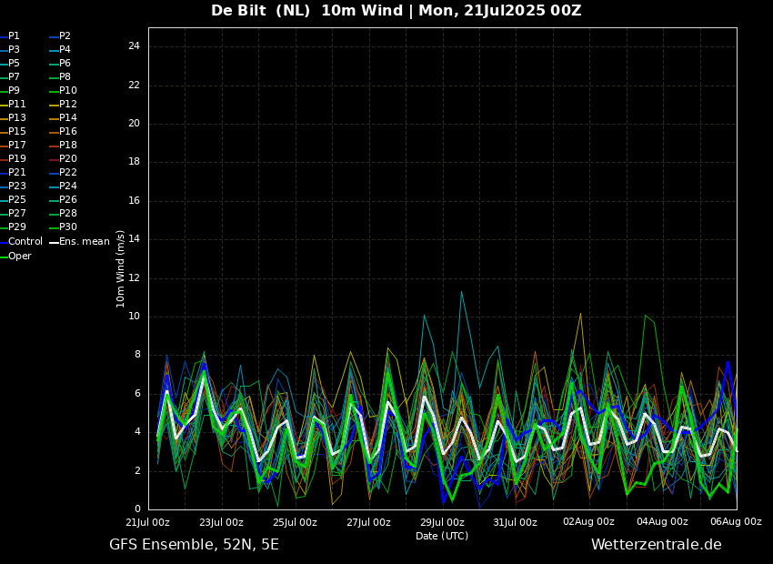Click the 10m Wind (m/s) axis title
Screen dimensions: 773x564
[x=120, y=268]
